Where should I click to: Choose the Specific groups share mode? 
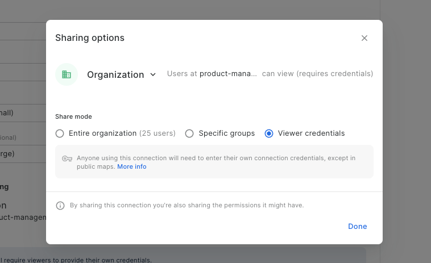189,133
